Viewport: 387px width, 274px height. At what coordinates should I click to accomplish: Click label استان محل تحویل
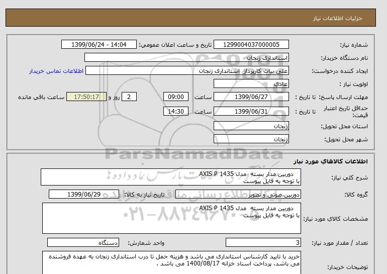click(x=344, y=126)
